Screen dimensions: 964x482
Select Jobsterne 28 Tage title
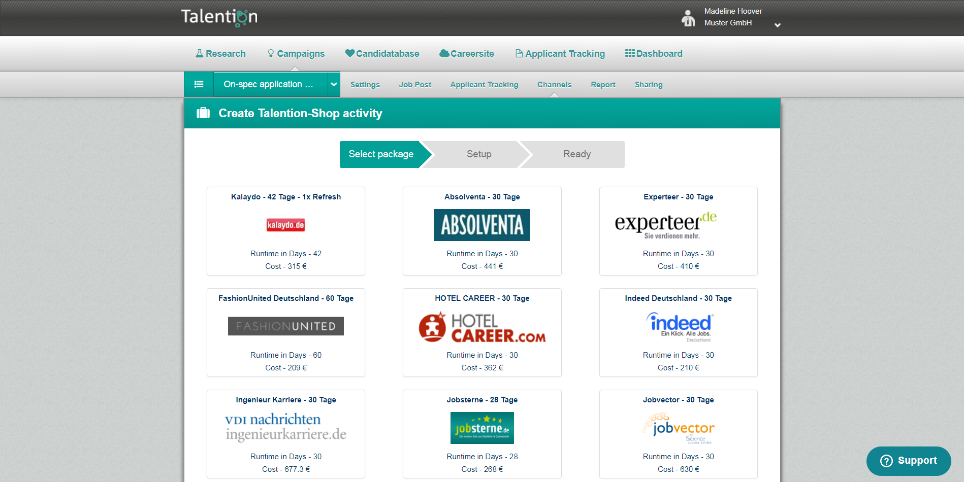(482, 400)
